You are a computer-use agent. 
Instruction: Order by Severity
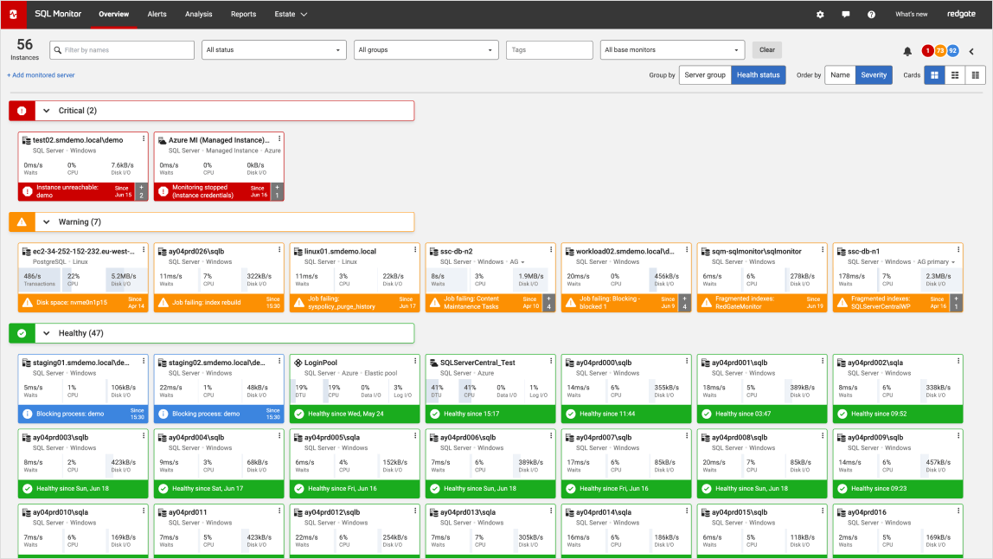[x=874, y=74]
